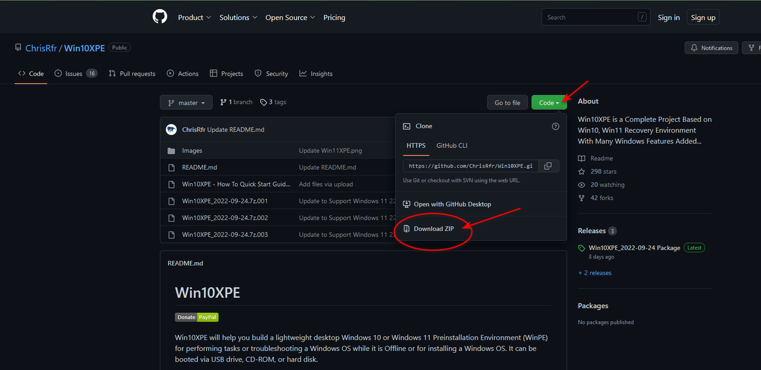Click file icon for Win10XPE_2022-09-24.7z.001
Screen dimensions: 761x370
pyautogui.click(x=171, y=201)
